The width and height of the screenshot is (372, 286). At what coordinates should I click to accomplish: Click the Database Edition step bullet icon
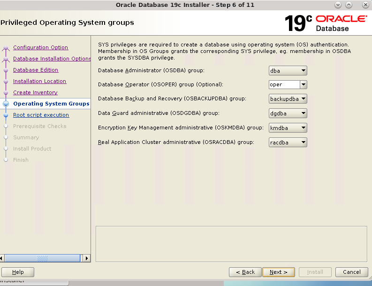coord(6,70)
